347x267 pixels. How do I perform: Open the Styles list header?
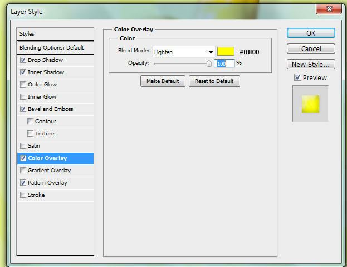[x=55, y=34]
